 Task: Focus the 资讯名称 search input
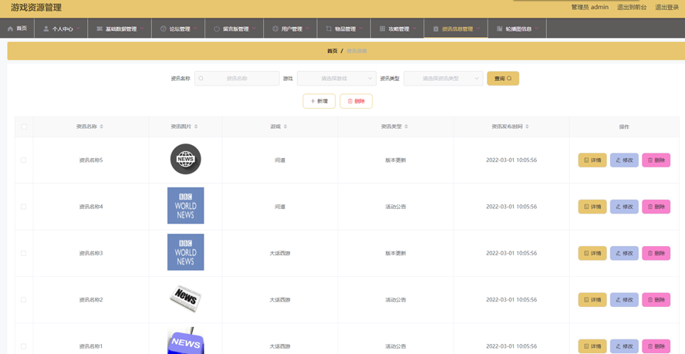[x=237, y=79]
